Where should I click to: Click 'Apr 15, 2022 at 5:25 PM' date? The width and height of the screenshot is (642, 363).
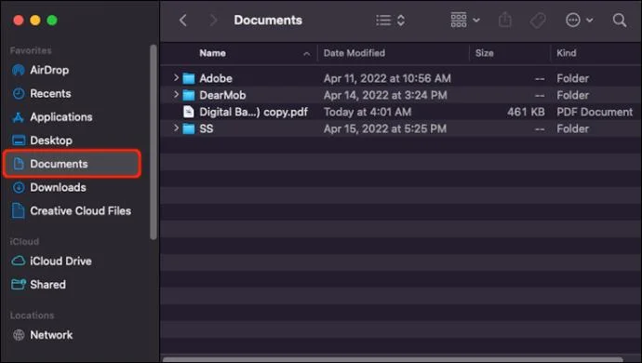coord(385,128)
